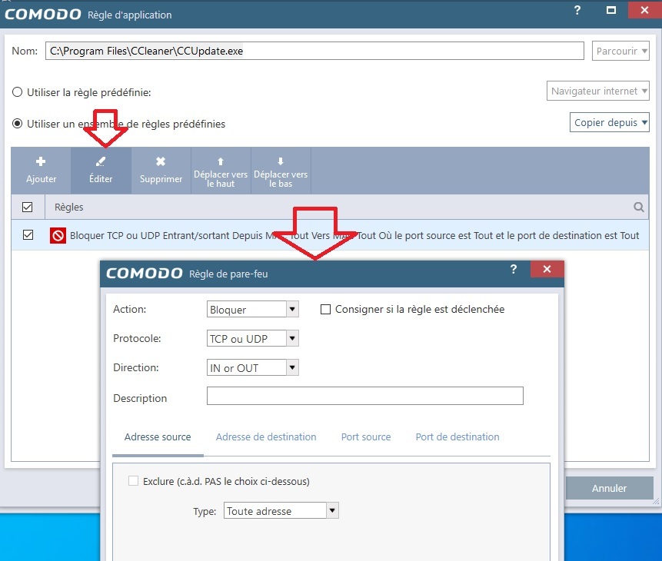Switch to Adresse de destination tab
662x561 pixels.
(266, 437)
